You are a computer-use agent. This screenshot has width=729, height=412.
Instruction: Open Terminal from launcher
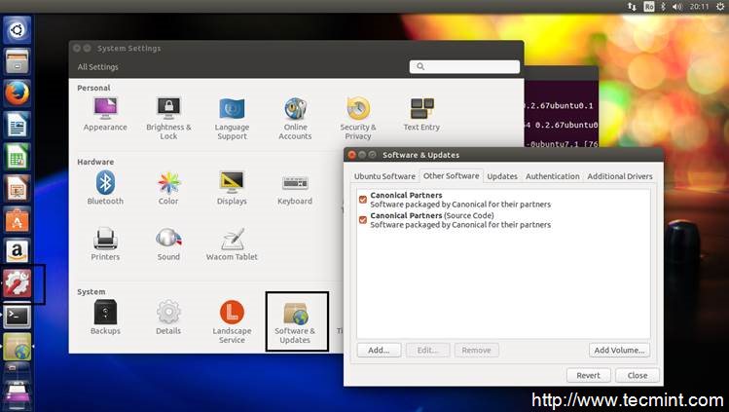(18, 317)
